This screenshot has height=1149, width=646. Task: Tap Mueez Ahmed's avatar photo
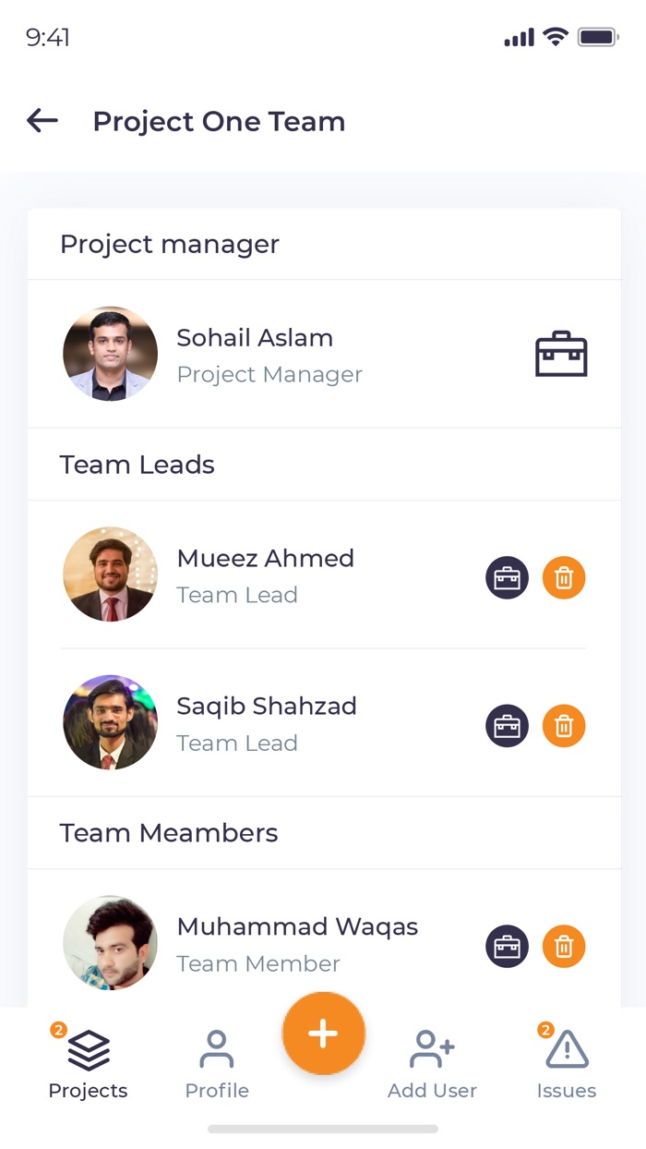pyautogui.click(x=111, y=574)
